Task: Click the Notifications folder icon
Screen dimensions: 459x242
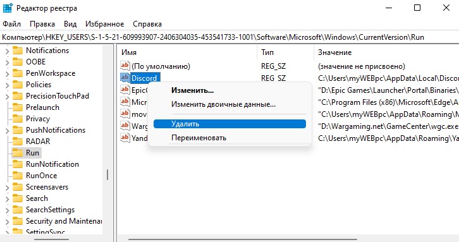Action: pos(18,51)
